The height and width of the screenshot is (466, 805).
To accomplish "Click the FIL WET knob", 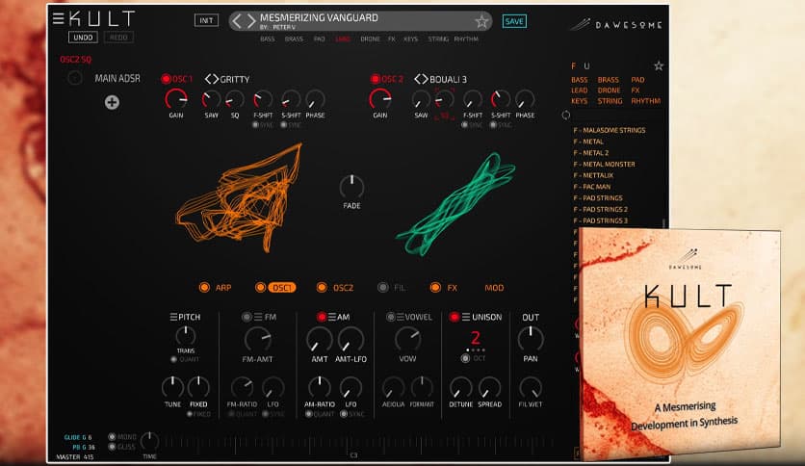I will point(531,387).
